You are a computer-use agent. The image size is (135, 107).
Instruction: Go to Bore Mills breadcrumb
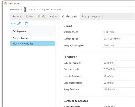click(x=15, y=9)
